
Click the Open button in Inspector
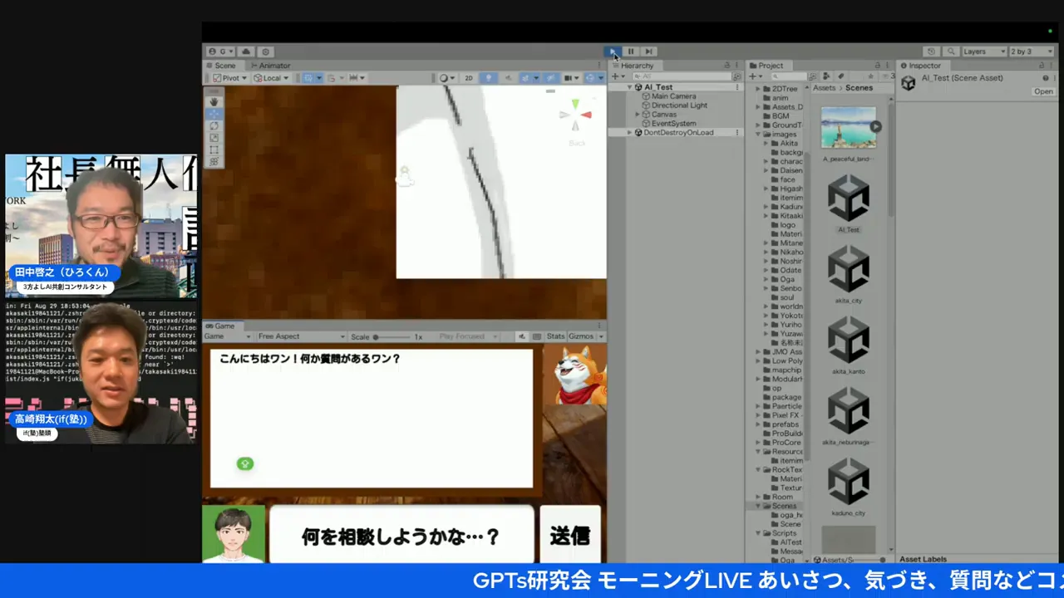(1043, 91)
